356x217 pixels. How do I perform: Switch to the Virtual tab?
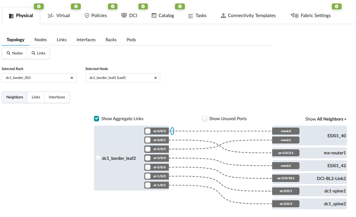tap(59, 16)
